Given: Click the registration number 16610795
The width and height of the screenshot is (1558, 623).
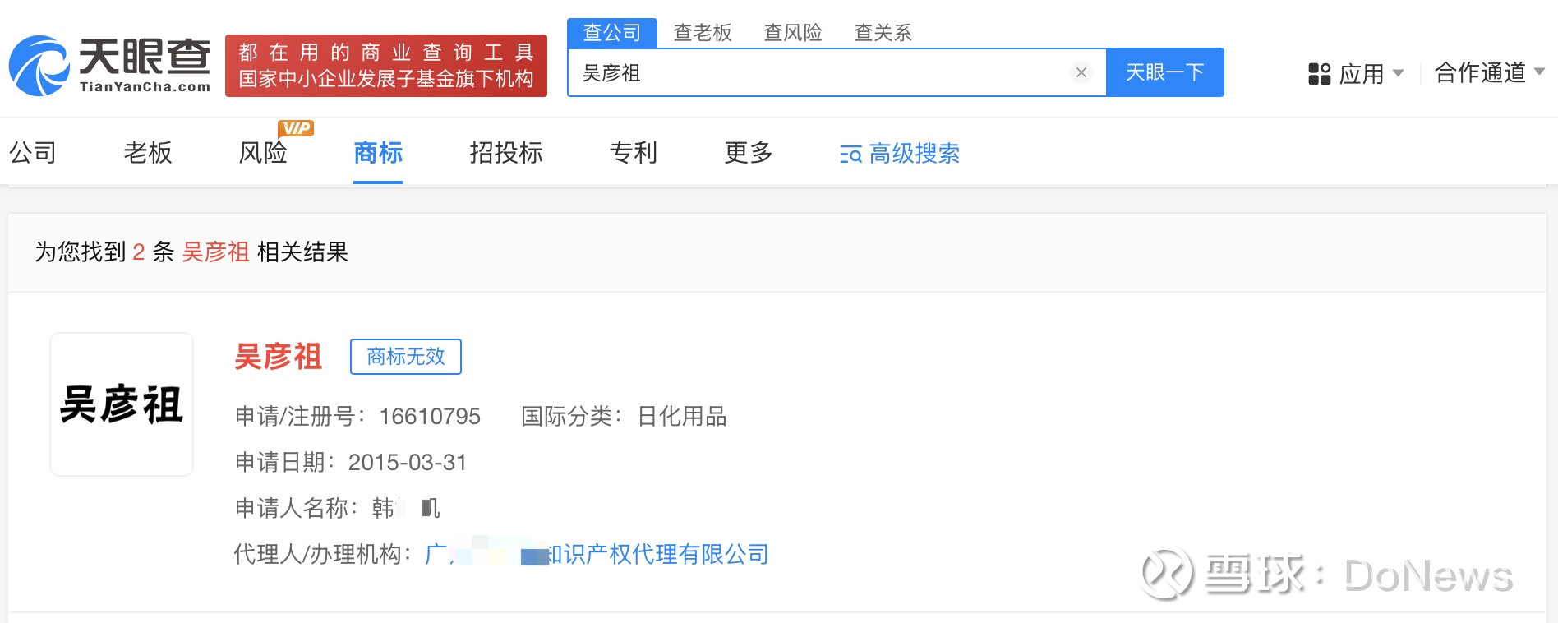Looking at the screenshot, I should (430, 417).
